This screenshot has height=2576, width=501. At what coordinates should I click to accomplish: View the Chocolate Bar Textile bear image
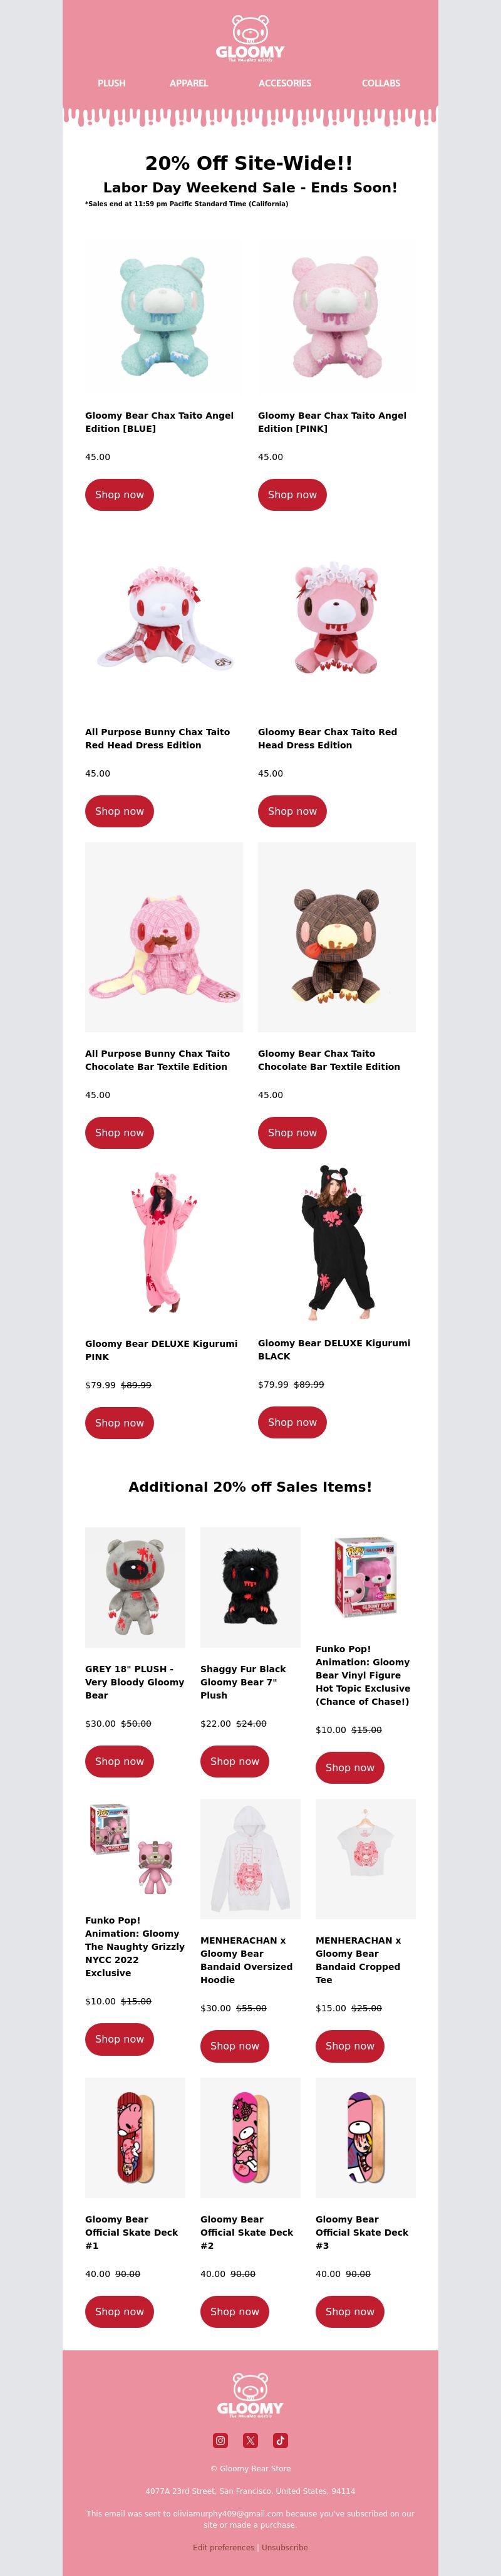click(337, 937)
